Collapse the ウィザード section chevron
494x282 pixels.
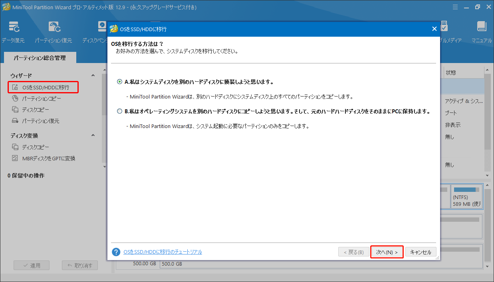click(x=93, y=75)
